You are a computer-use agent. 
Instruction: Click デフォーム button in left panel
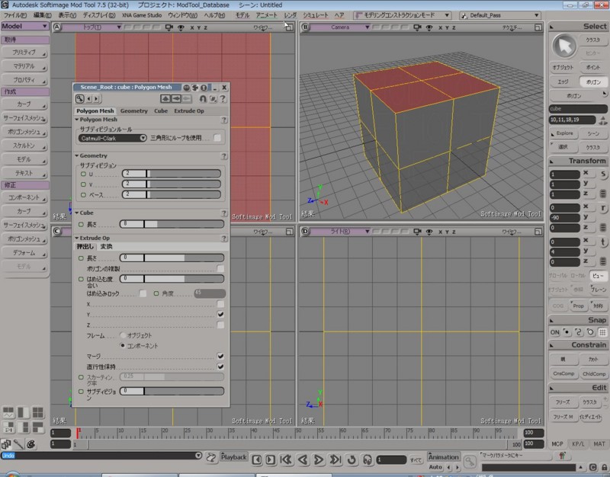point(24,253)
